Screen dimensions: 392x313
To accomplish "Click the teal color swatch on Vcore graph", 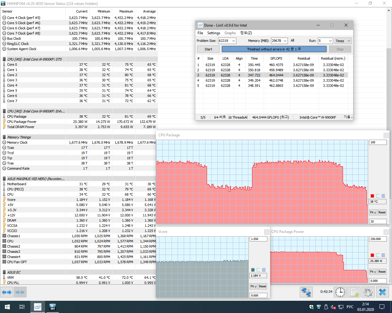I will [253, 270].
